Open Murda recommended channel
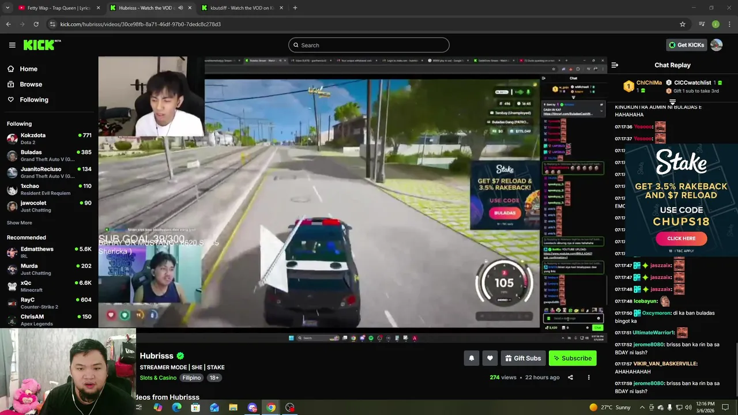This screenshot has height=415, width=738. click(49, 269)
